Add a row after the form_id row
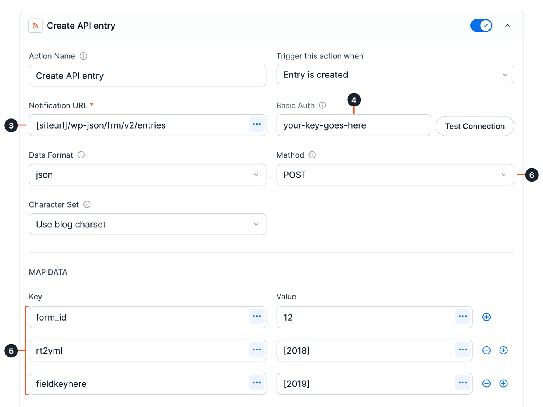543x407 pixels. point(486,317)
